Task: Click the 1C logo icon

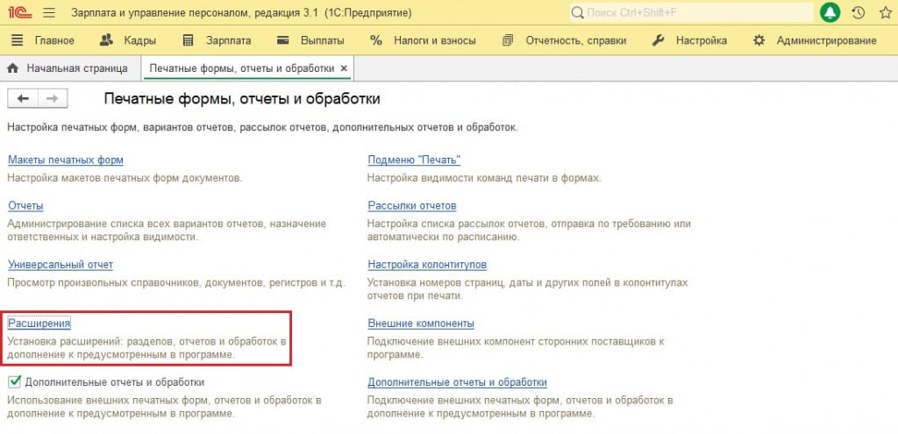Action: click(19, 13)
